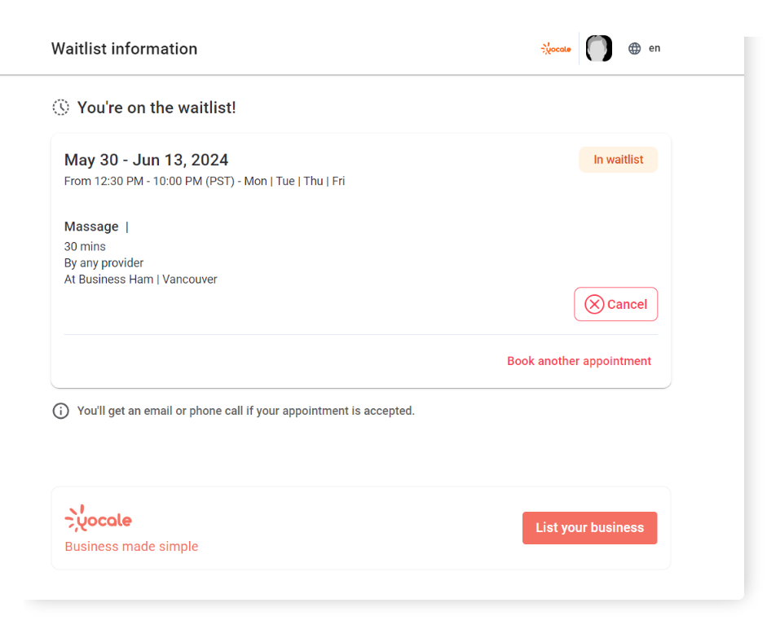Click 'List your business'
Viewport: 767px width, 625px height.
[589, 527]
